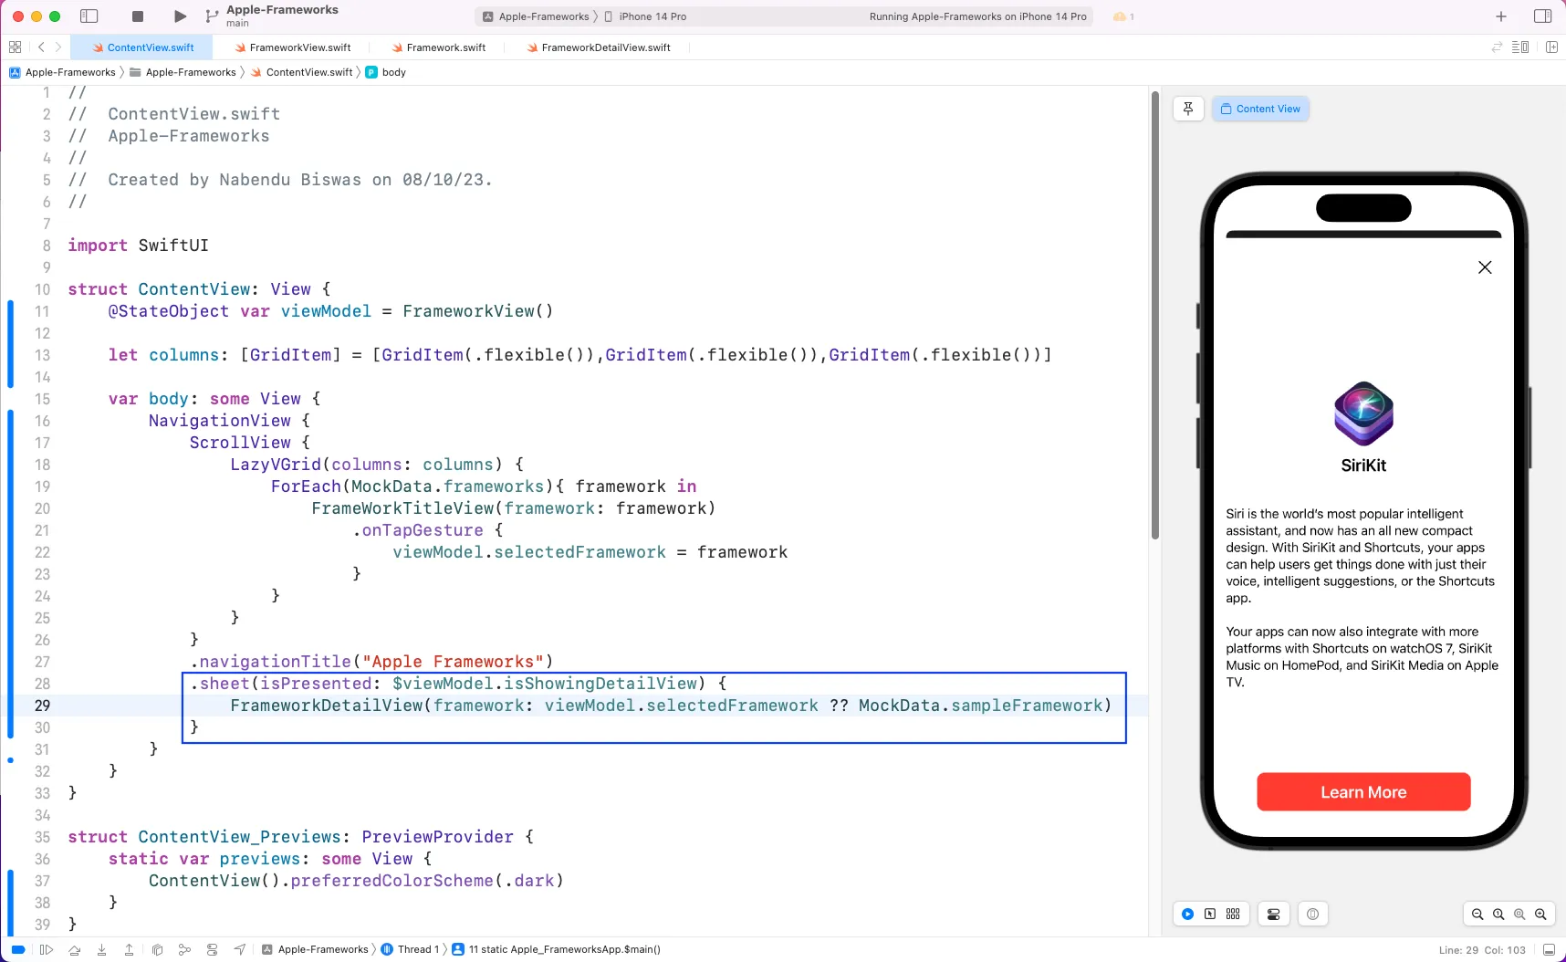Click the Run play button in toolbar

pyautogui.click(x=180, y=16)
